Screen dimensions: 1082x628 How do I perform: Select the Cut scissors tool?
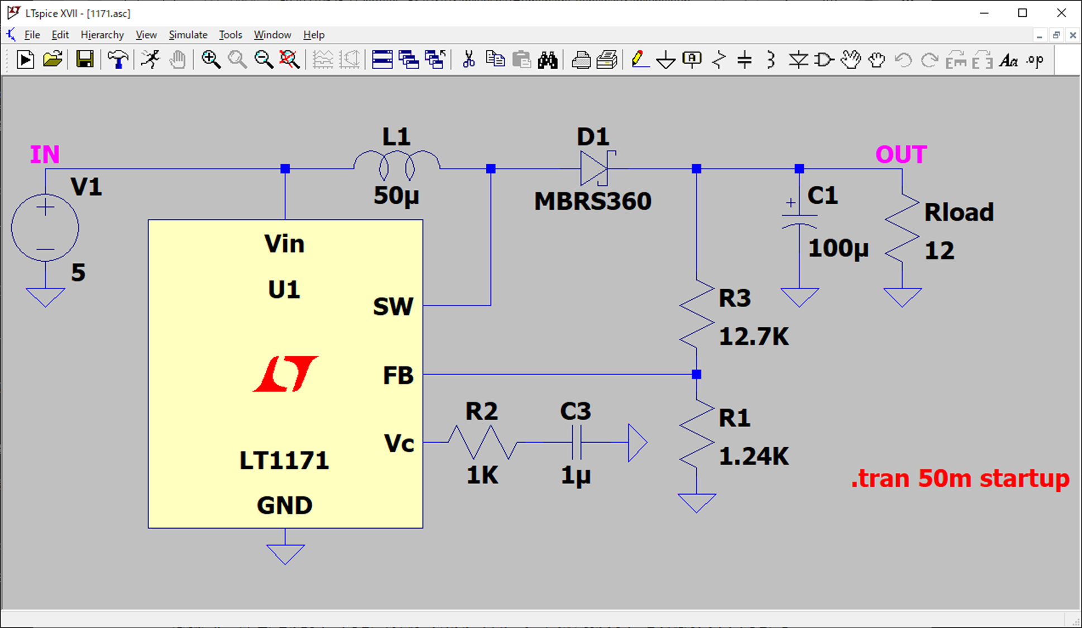468,59
